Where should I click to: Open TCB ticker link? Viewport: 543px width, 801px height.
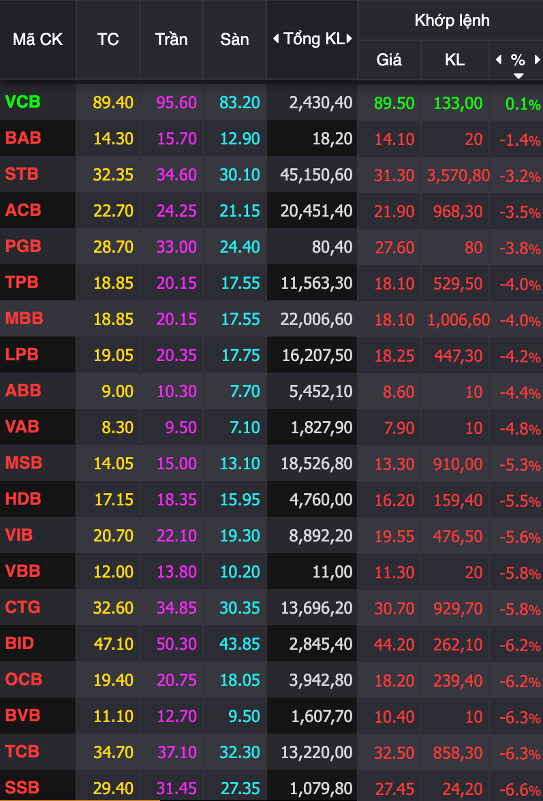(22, 751)
